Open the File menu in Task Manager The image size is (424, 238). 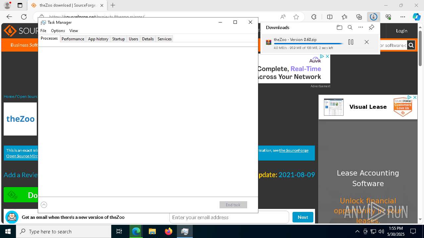[x=43, y=30]
